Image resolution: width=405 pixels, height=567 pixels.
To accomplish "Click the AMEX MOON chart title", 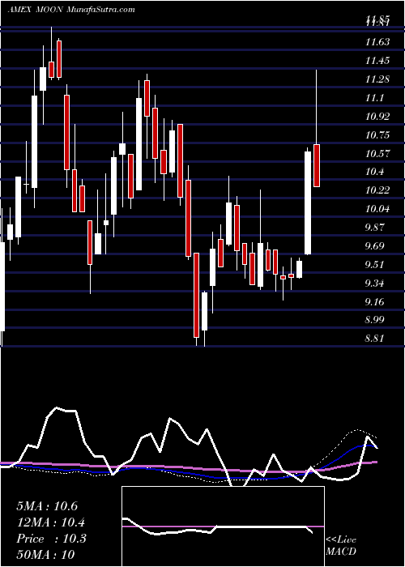I will (71, 10).
